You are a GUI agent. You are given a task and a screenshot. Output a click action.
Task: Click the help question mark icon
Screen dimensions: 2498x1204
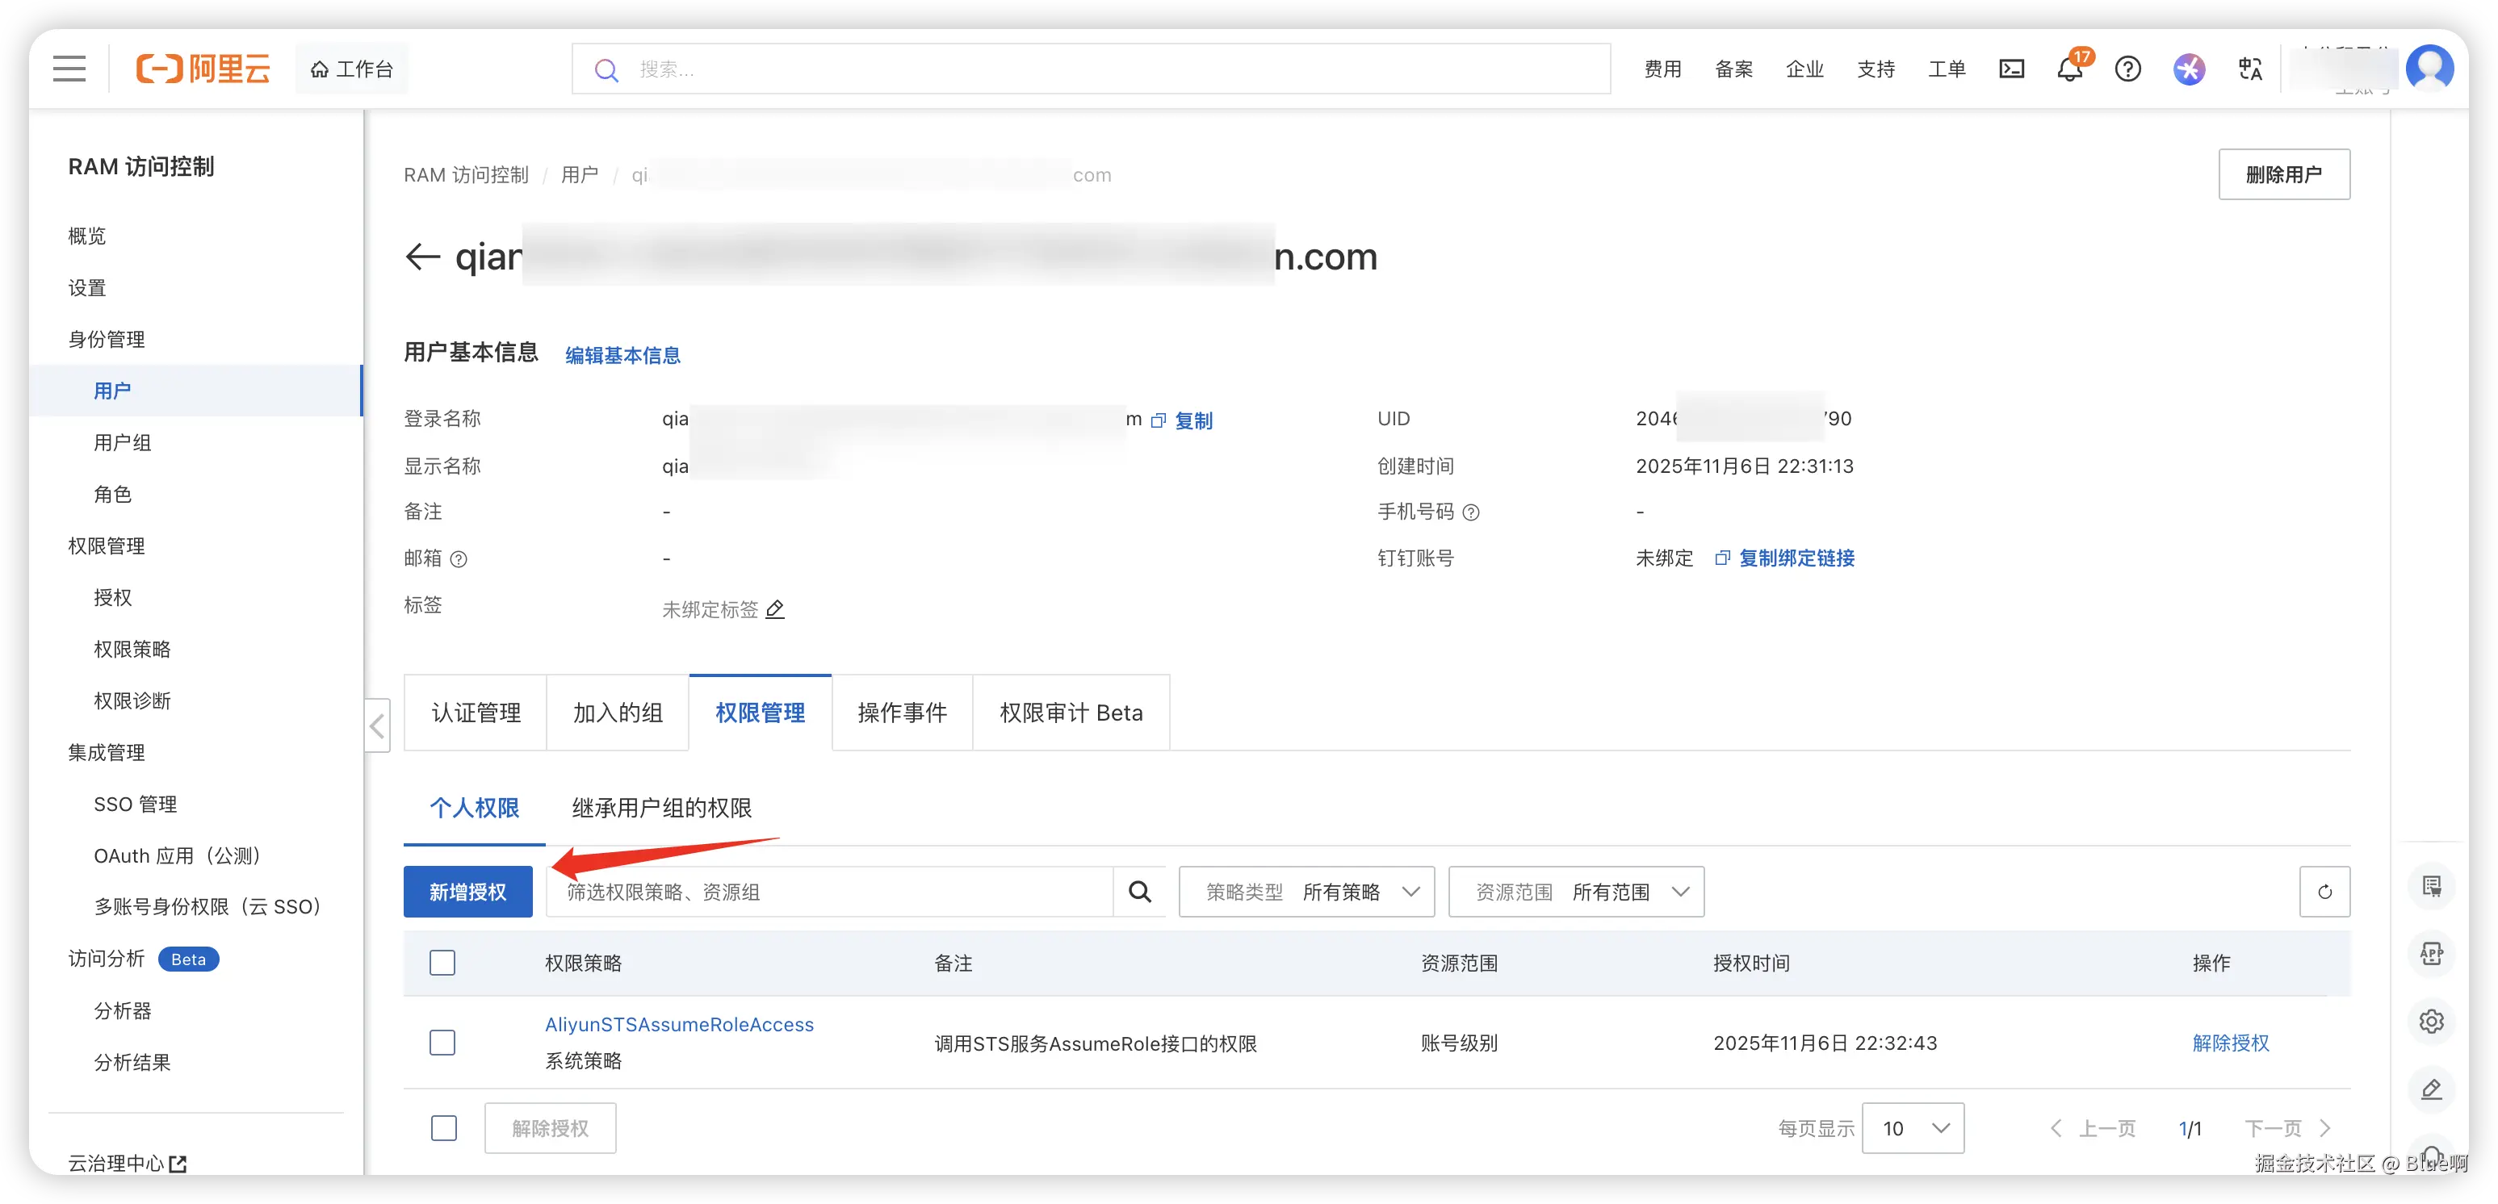point(2127,69)
